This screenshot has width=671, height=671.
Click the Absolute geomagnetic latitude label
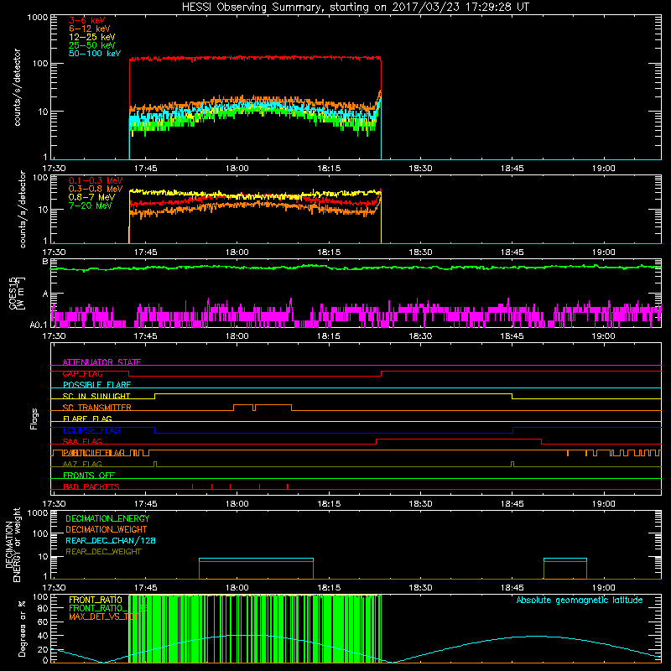coord(580,601)
